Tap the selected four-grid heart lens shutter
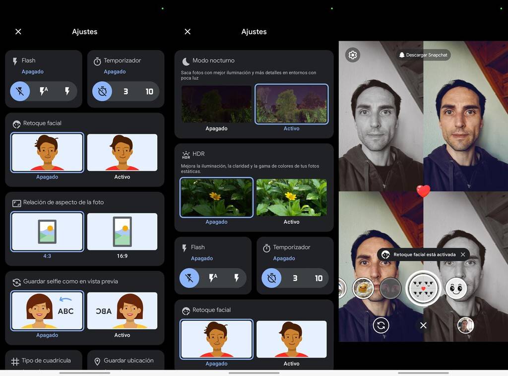Screen dimensions: 508x376 pyautogui.click(x=423, y=288)
